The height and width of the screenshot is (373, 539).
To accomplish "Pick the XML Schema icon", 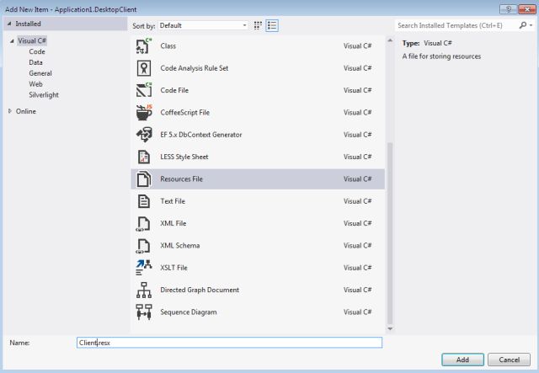I will (143, 246).
